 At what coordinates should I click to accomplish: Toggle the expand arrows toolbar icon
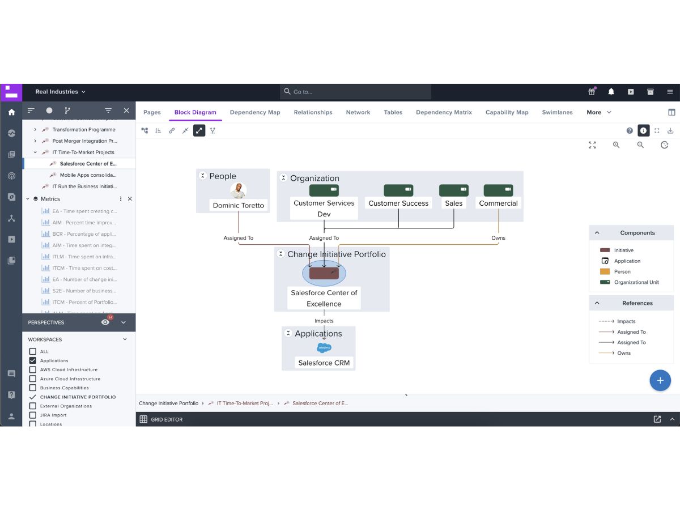click(x=199, y=130)
